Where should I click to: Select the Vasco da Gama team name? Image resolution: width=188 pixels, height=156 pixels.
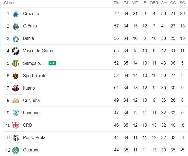[x=38, y=51]
